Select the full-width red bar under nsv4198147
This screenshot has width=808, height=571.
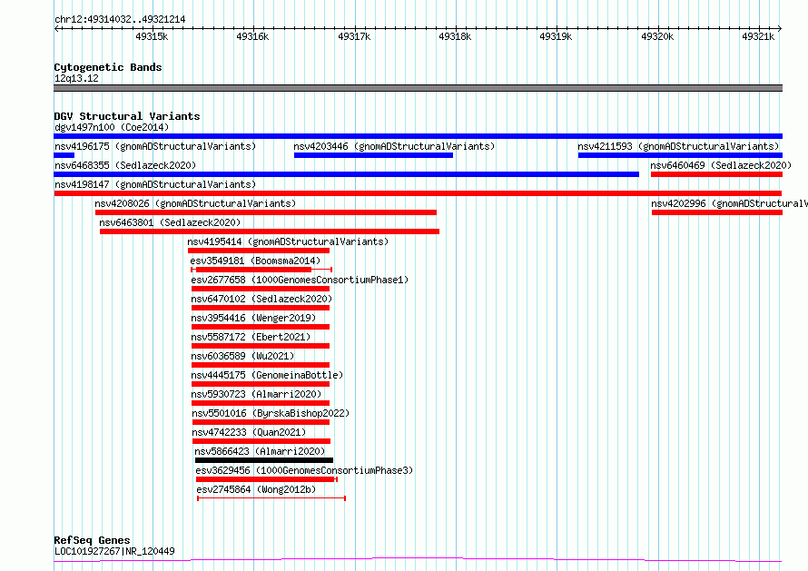418,193
